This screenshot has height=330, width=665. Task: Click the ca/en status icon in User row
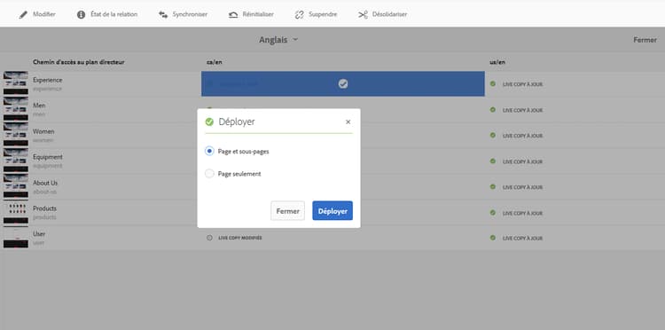pos(209,238)
